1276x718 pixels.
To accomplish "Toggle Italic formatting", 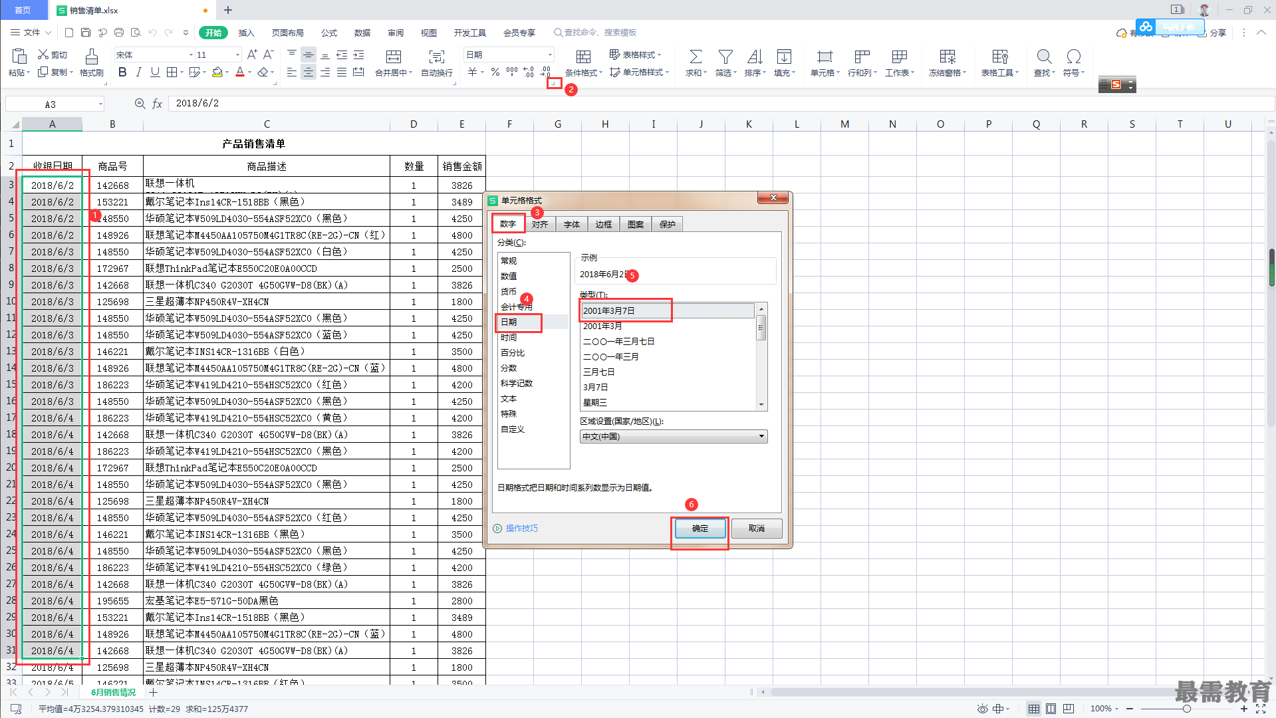I will pyautogui.click(x=138, y=72).
